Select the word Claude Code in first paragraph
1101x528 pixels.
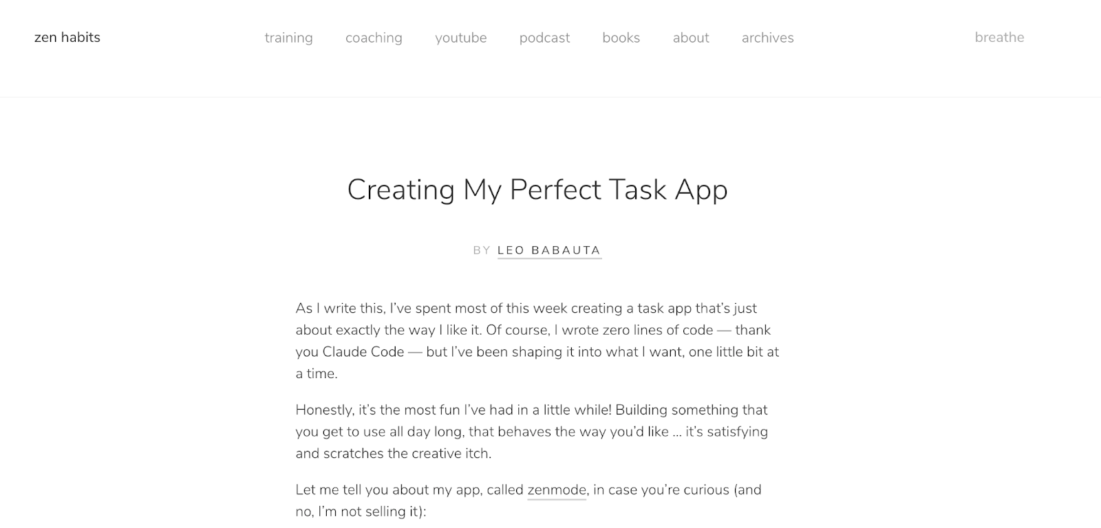coord(364,351)
